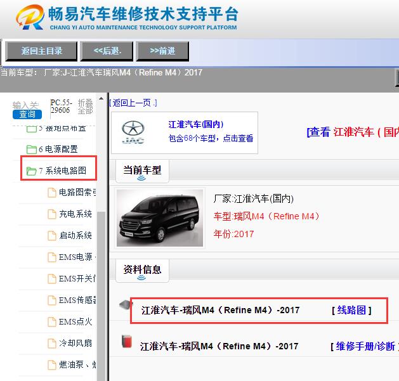Collapse all via 折叠全部
The width and height of the screenshot is (399, 381).
click(85, 107)
